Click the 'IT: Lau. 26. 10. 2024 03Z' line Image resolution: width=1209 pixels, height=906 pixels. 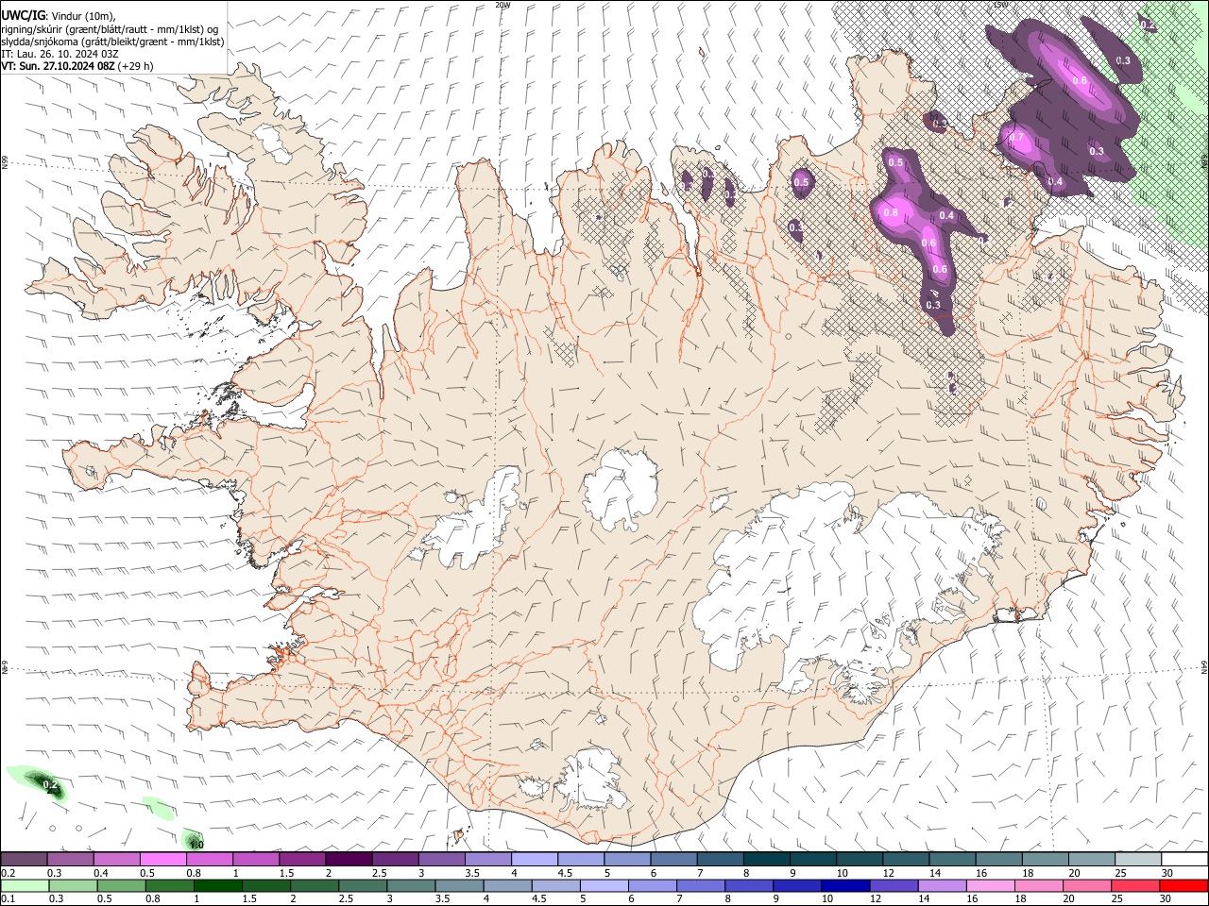tap(60, 54)
